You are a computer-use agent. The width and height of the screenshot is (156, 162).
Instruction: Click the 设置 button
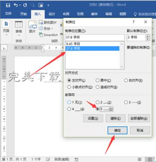(93, 118)
